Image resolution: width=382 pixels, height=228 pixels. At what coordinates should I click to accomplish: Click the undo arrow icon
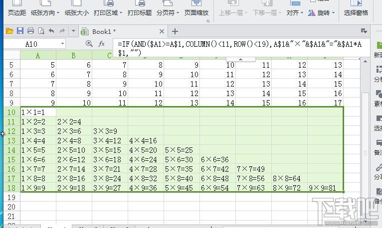pyautogui.click(x=51, y=31)
